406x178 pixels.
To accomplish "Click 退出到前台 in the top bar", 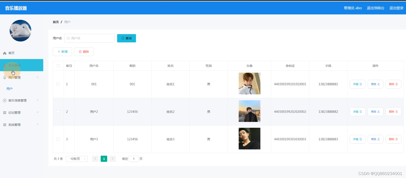I will click(375, 8).
